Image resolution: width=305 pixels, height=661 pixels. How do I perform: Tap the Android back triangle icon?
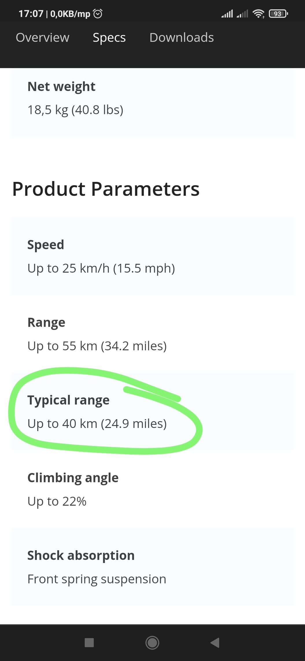pos(215,642)
